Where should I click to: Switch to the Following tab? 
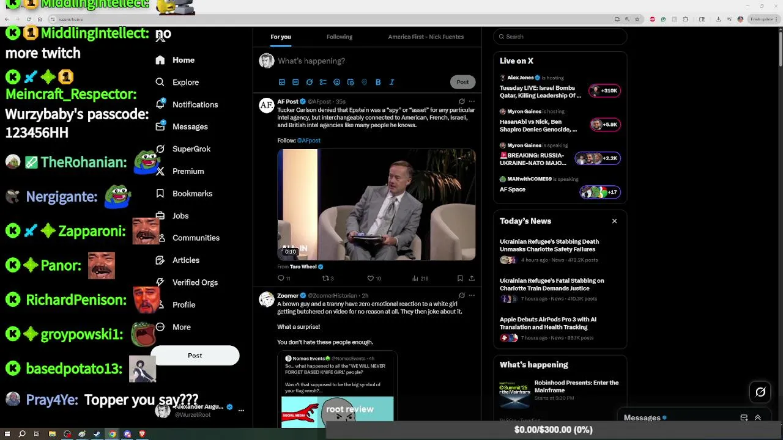[340, 37]
